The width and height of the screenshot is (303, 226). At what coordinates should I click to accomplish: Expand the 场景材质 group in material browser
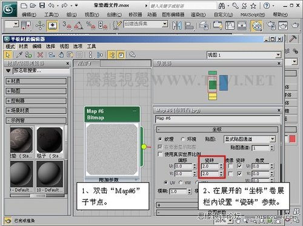point(36,110)
